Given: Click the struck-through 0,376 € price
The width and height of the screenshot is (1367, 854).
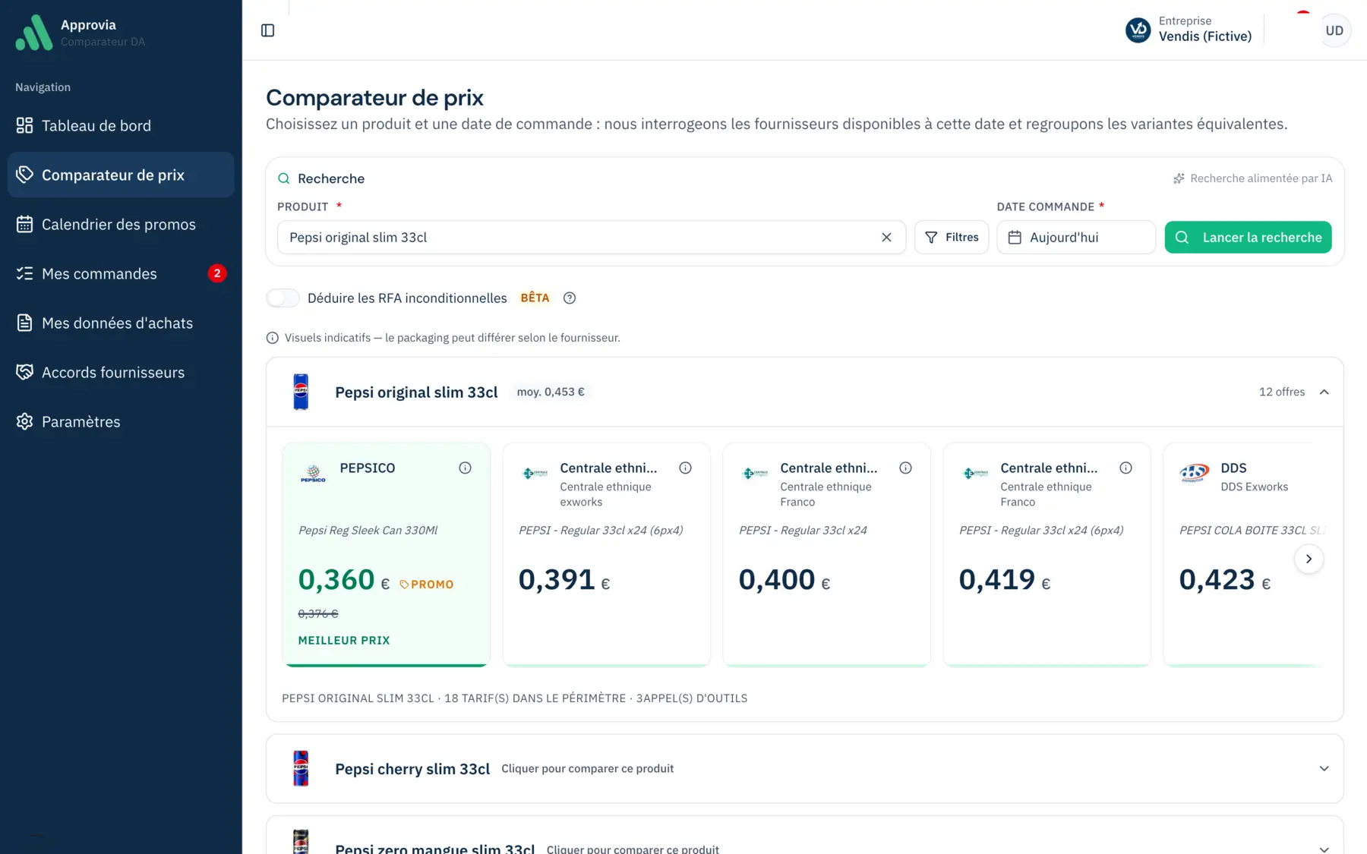Looking at the screenshot, I should 318,613.
